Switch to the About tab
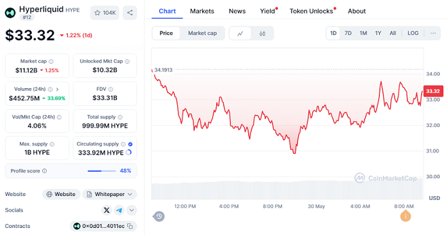447x235 pixels. (357, 11)
